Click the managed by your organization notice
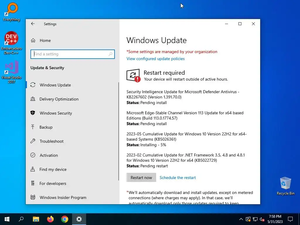The image size is (300, 225). tap(172, 52)
